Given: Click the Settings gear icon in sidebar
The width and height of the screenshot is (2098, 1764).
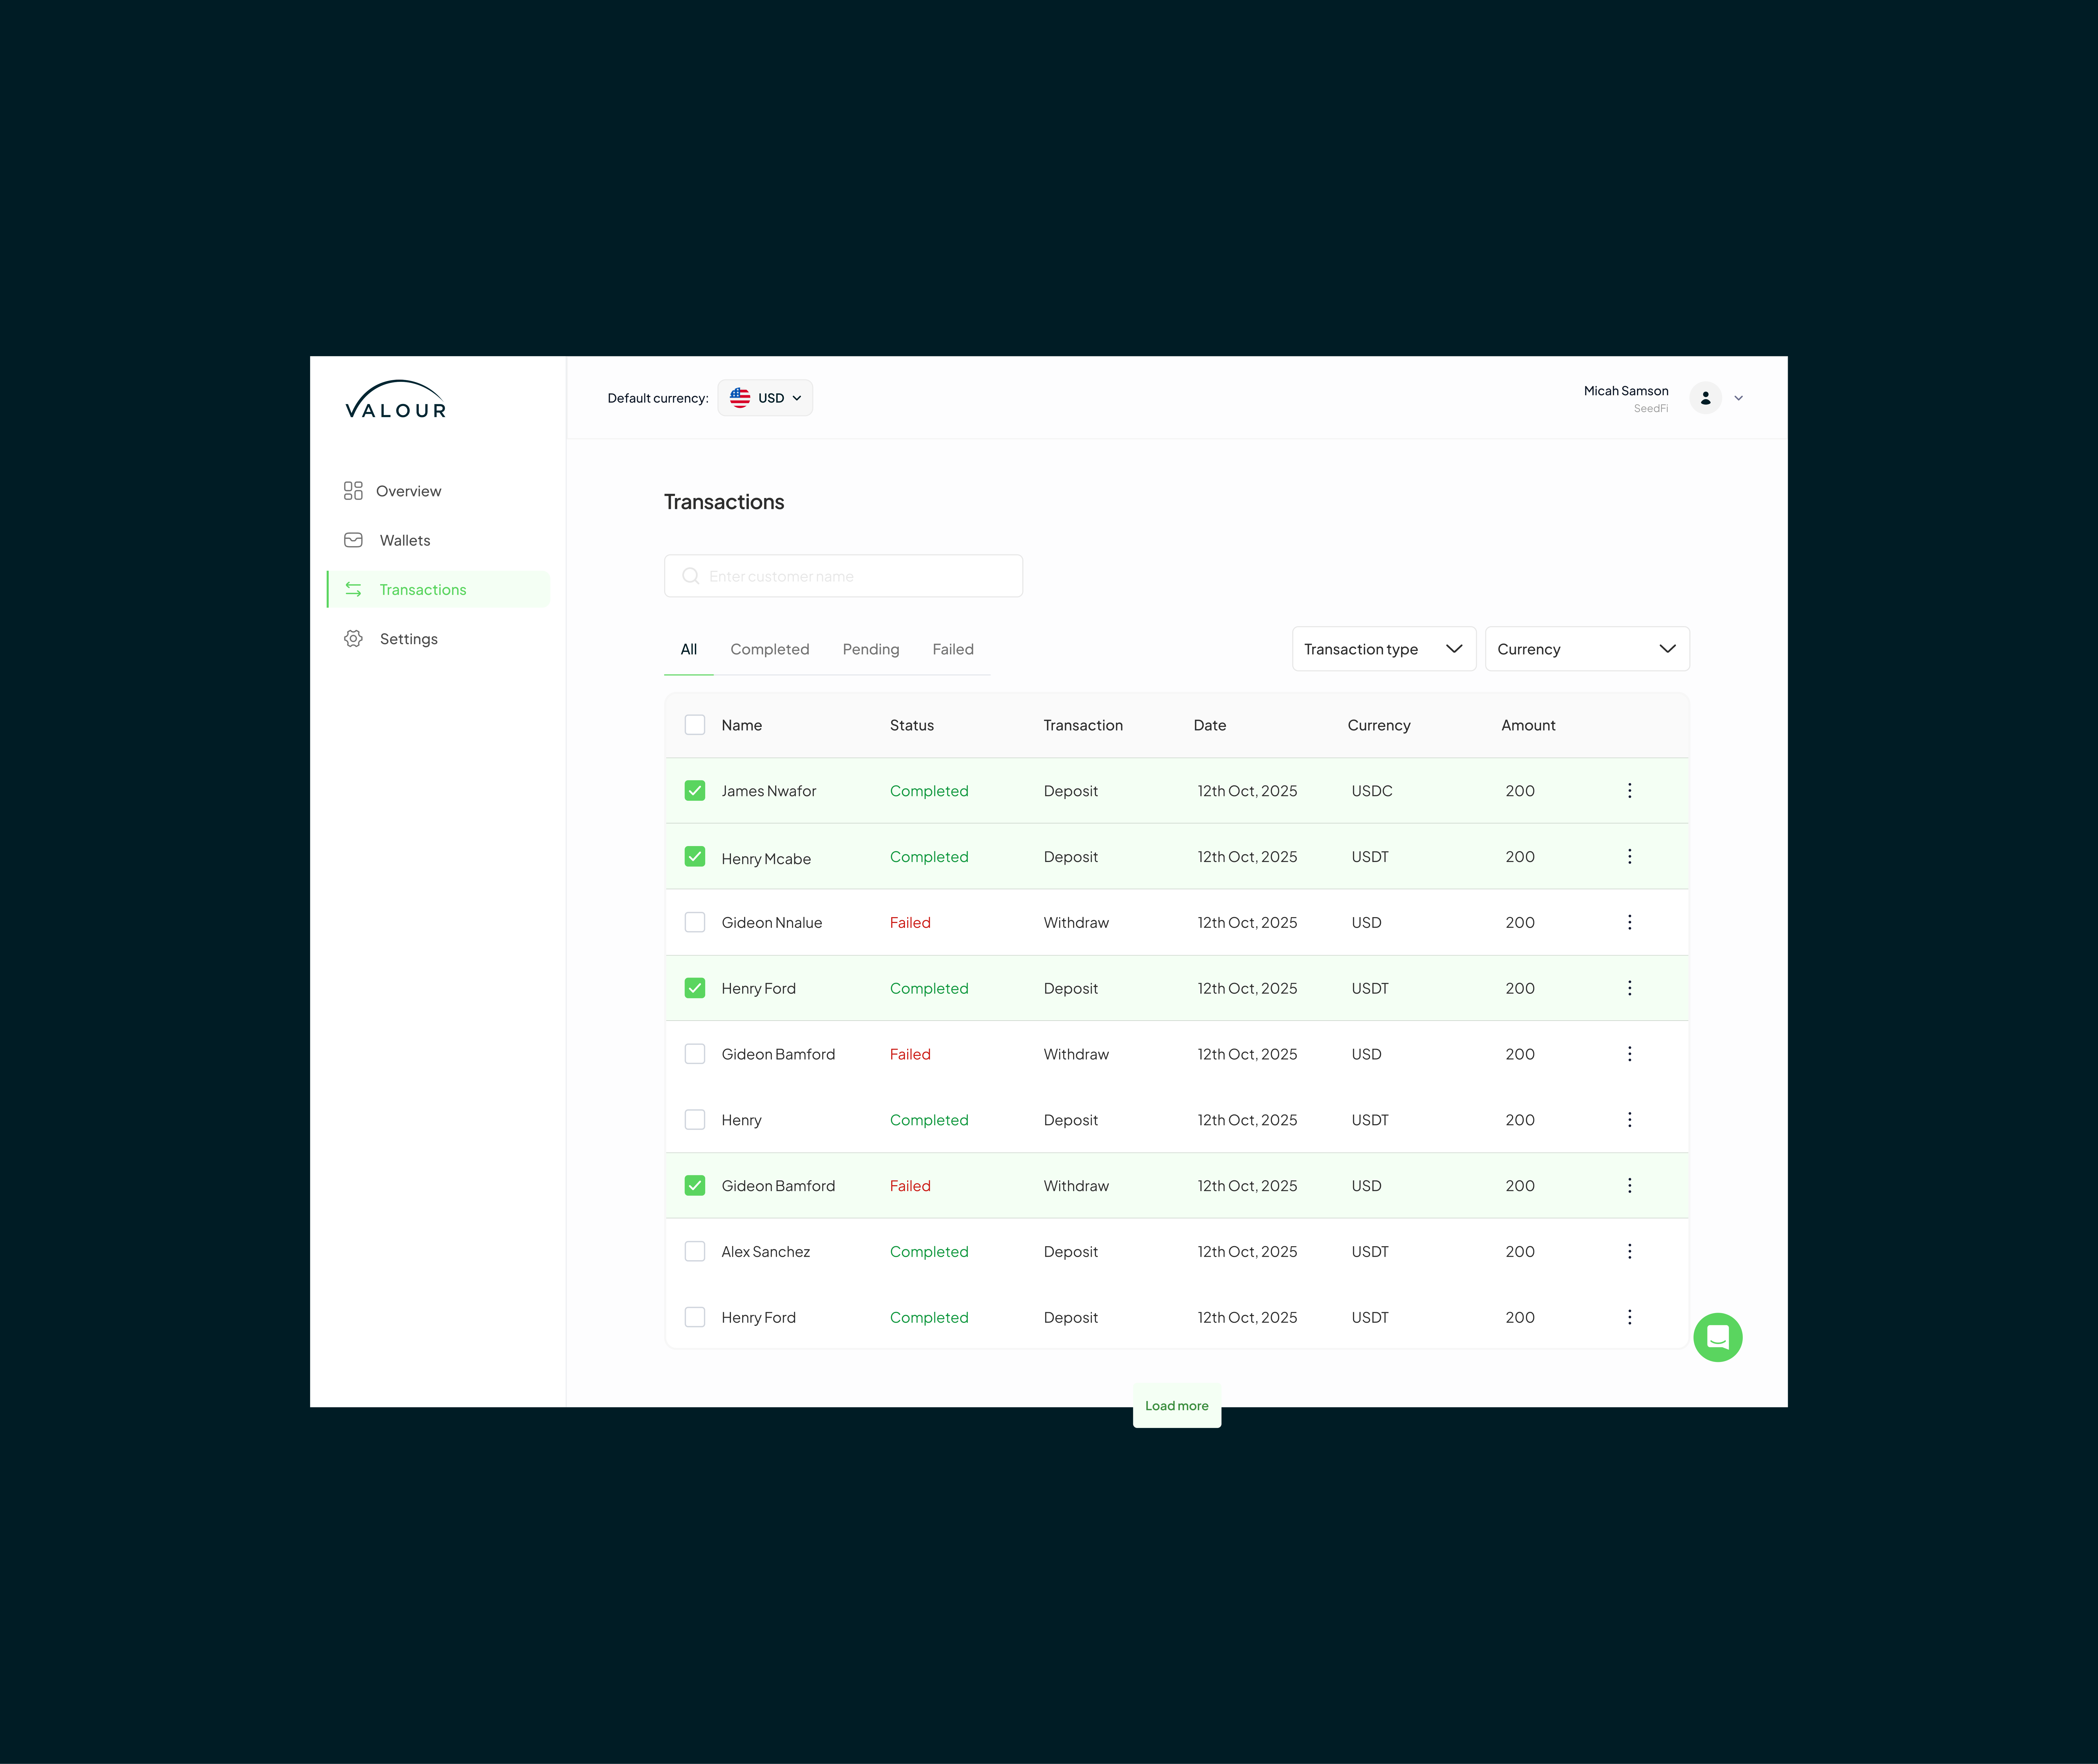Looking at the screenshot, I should click(353, 639).
